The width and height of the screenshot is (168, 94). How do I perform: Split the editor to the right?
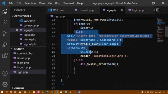tap(157, 10)
